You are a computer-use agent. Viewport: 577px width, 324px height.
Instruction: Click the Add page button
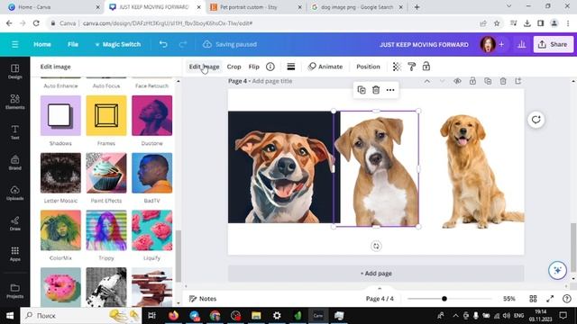pos(376,274)
